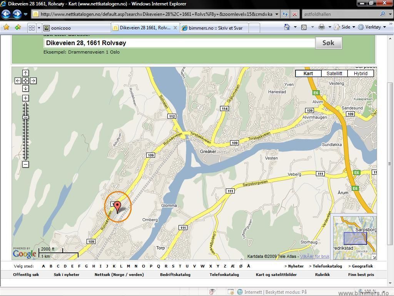Pan the map right with right arrow
Screen dimensions: 394x296
(x=33, y=81)
